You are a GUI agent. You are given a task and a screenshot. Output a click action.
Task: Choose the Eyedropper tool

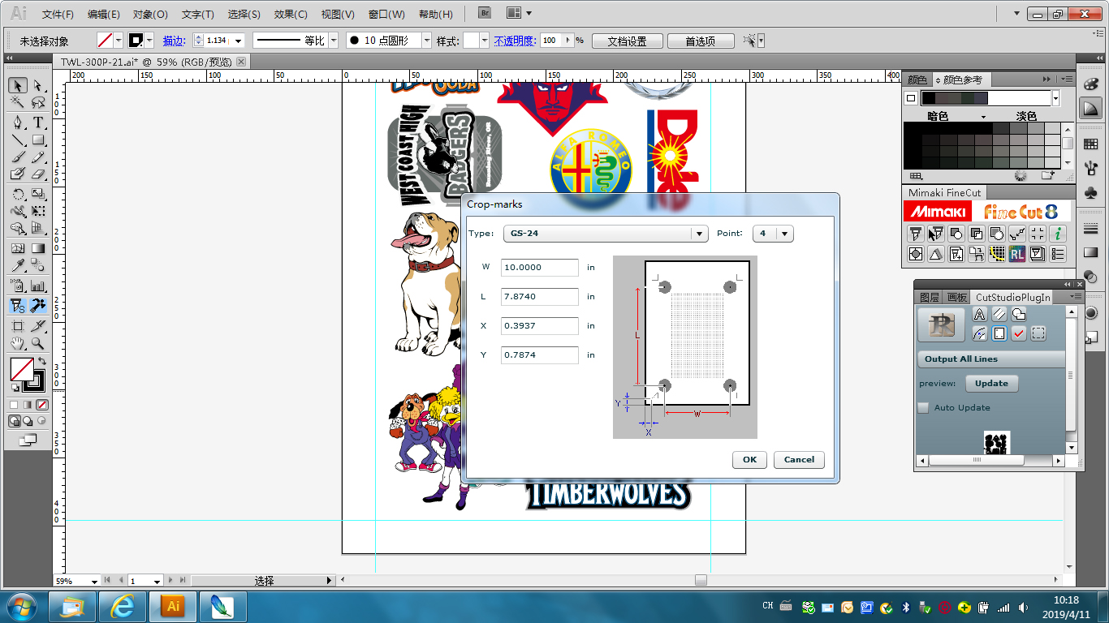click(x=17, y=265)
